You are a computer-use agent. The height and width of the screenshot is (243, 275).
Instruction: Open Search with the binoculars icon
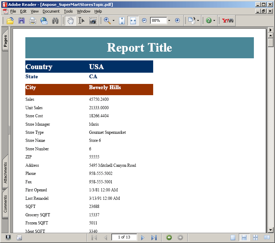point(55,21)
